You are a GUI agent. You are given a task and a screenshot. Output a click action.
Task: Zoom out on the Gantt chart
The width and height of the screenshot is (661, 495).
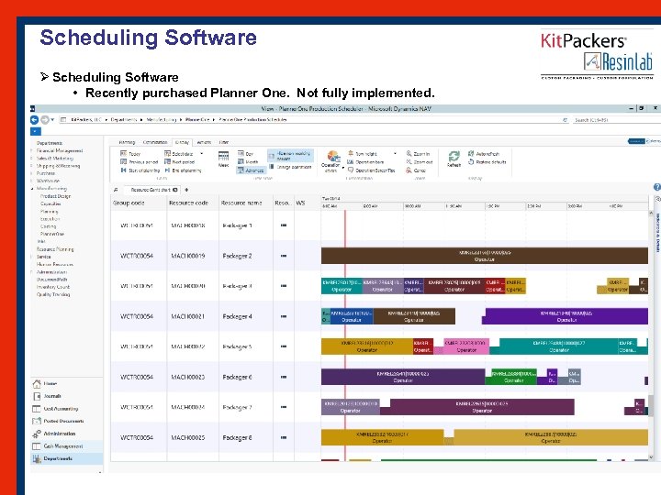[x=420, y=161]
